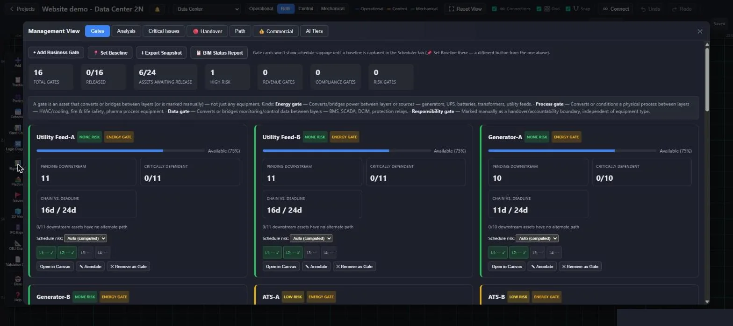Switch to the Analysis tab
This screenshot has height=326, width=733.
(126, 31)
